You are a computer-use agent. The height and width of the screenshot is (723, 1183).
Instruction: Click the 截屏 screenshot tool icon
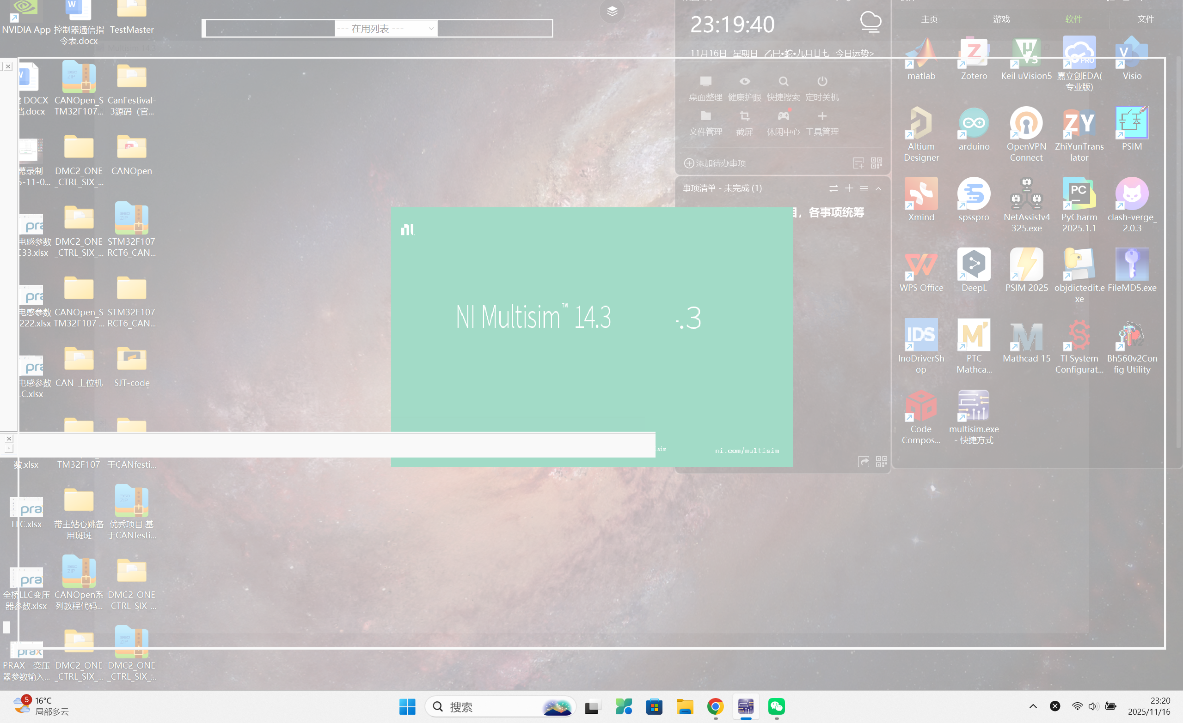(x=744, y=116)
